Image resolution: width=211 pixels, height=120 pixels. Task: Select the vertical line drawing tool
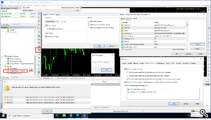[x=209, y=18]
